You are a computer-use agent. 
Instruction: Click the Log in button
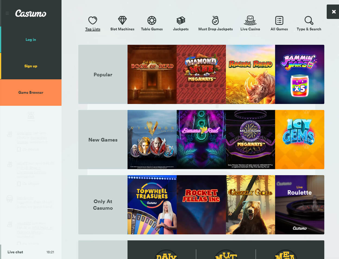31,39
